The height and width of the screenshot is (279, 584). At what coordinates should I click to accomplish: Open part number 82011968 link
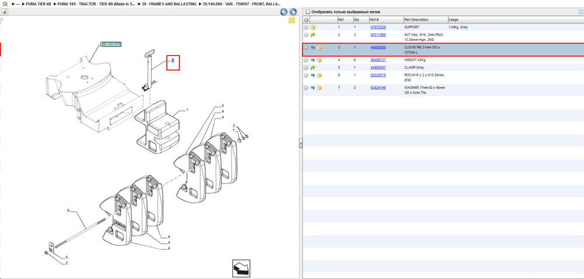[x=378, y=35]
